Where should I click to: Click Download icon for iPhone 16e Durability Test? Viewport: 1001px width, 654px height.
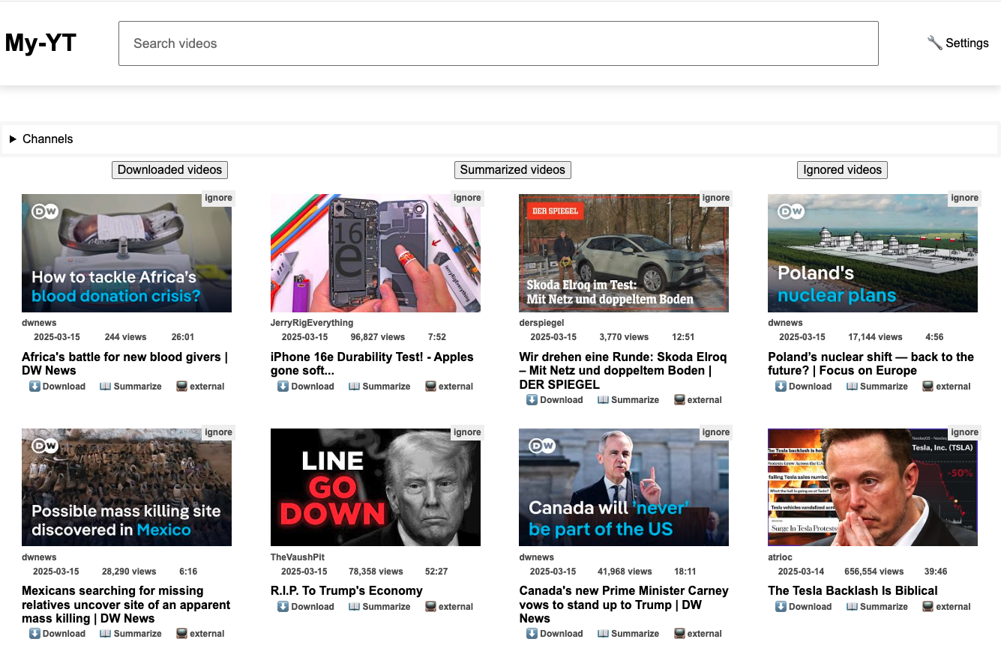[x=283, y=387]
